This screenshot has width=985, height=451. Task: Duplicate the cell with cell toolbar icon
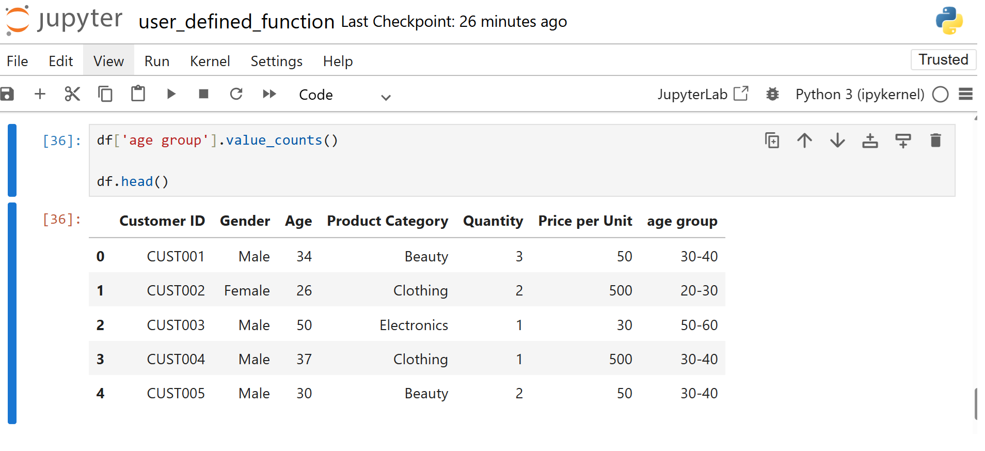click(x=772, y=141)
